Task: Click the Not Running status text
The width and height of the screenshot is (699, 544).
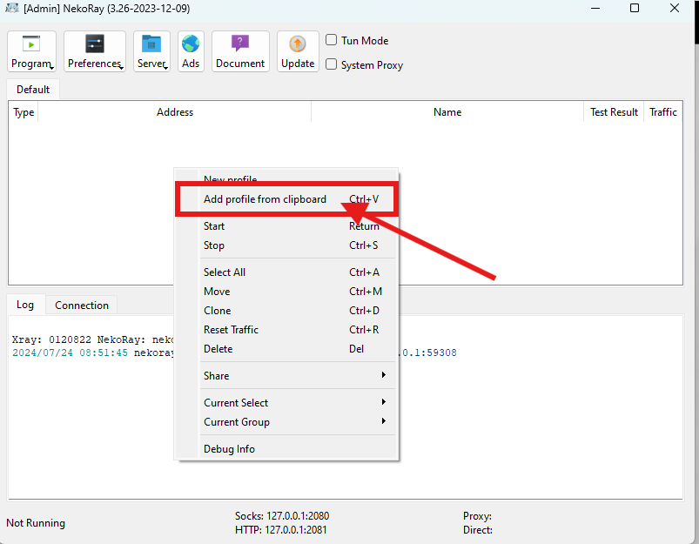Action: [36, 522]
